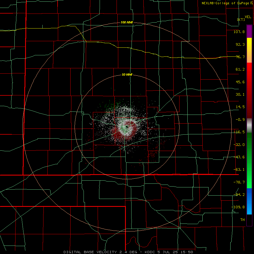Click the -94.2 velocity scale value

pyautogui.click(x=239, y=194)
